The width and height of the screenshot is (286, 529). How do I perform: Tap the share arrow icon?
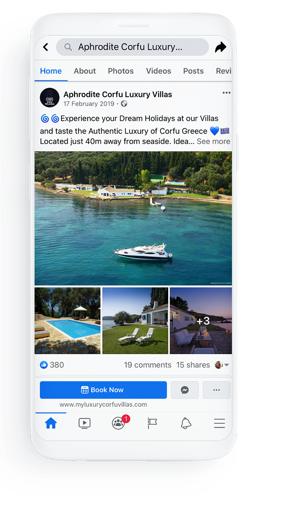[x=220, y=47]
